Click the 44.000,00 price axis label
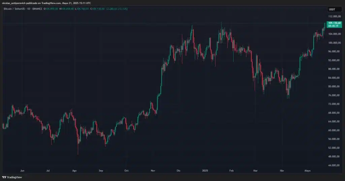This screenshot has width=345, height=181. pyautogui.click(x=335, y=165)
